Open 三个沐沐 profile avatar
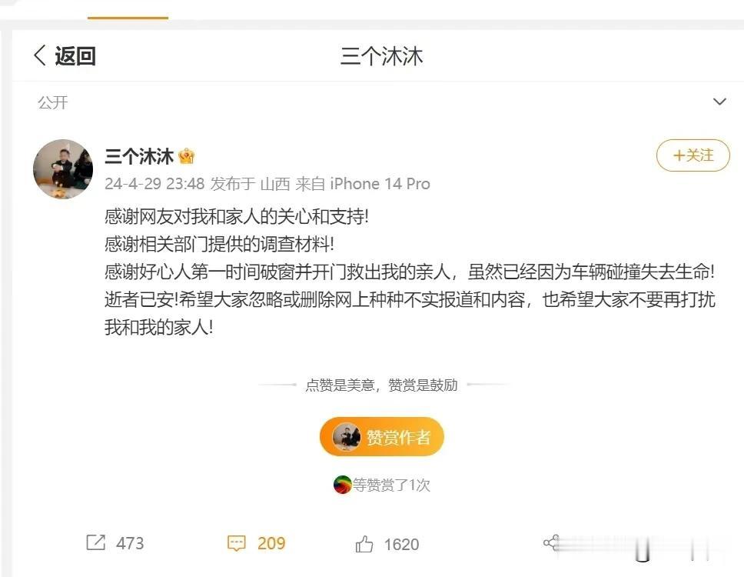 click(63, 169)
